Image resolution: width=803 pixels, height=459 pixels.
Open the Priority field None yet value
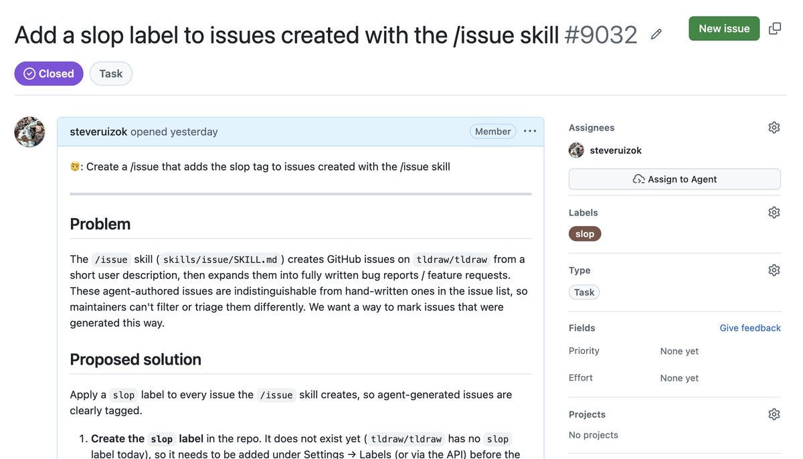[679, 351]
